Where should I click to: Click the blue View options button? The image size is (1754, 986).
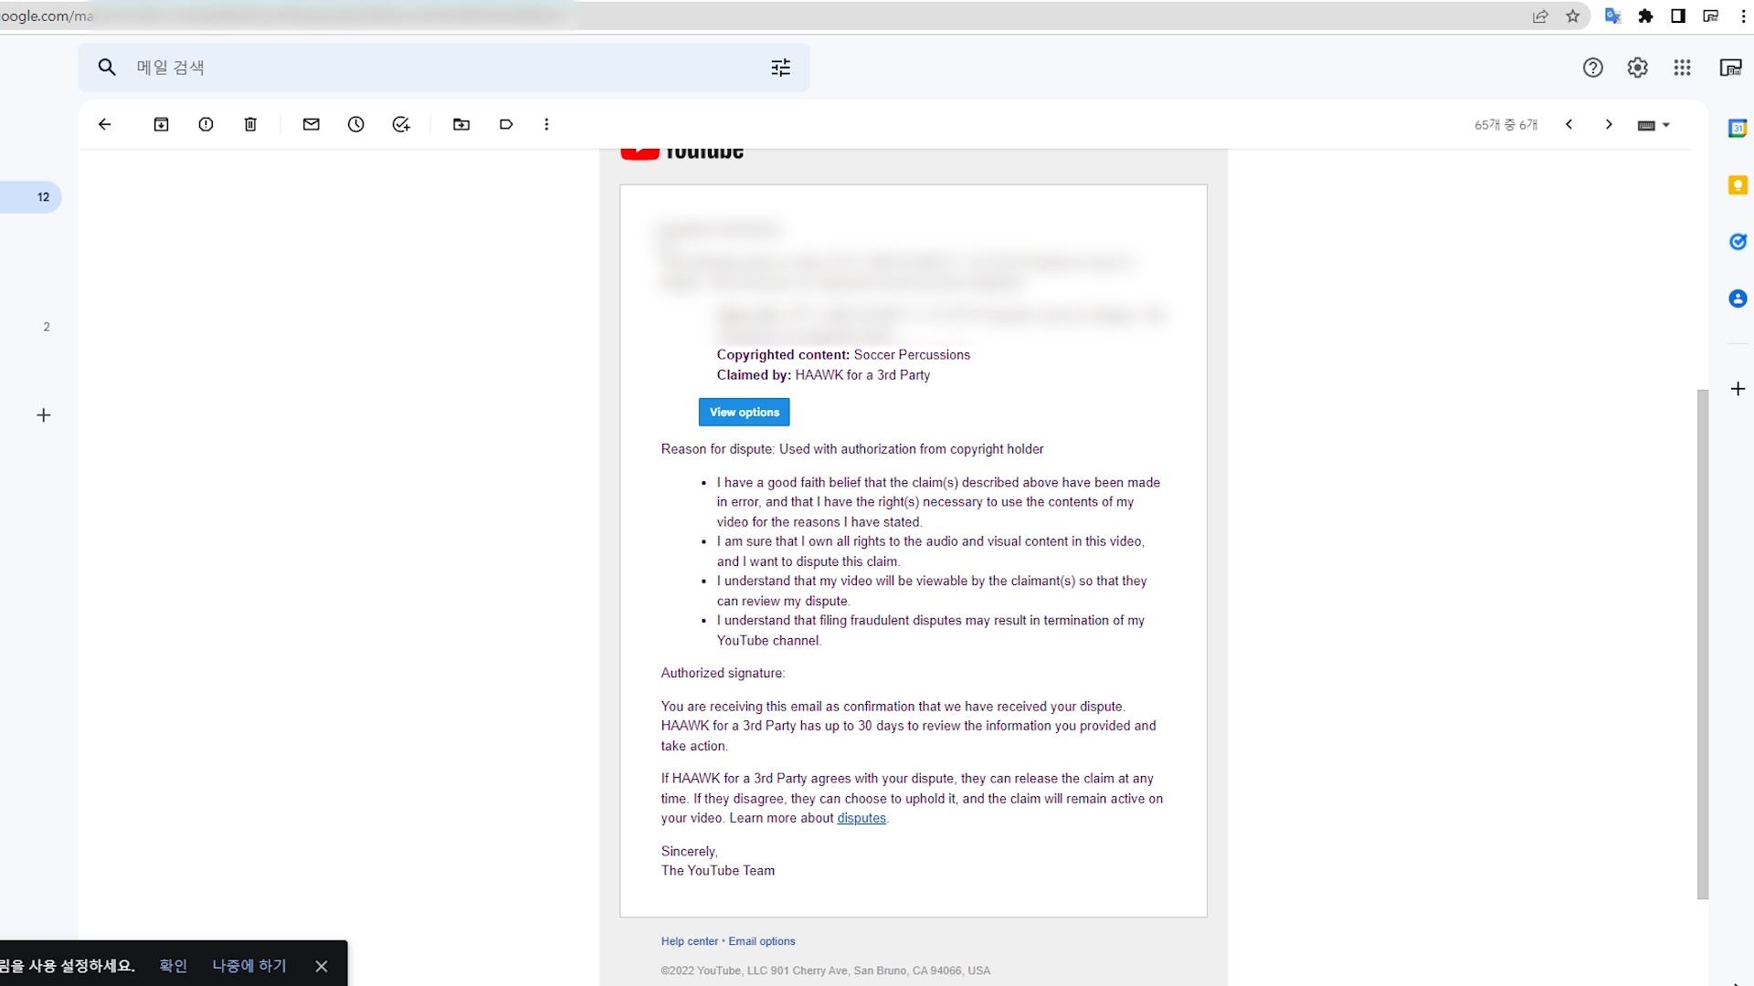pyautogui.click(x=744, y=412)
